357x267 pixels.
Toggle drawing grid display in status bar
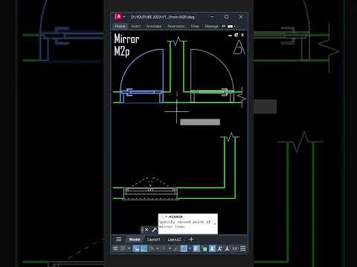click(115, 248)
